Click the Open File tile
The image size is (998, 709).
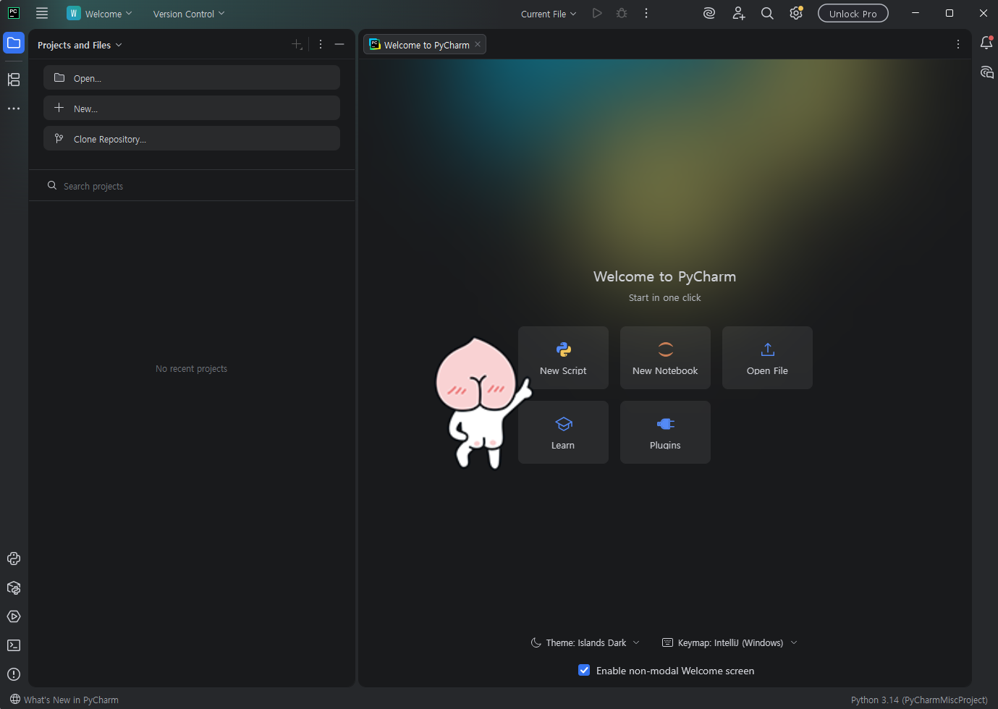pyautogui.click(x=767, y=358)
